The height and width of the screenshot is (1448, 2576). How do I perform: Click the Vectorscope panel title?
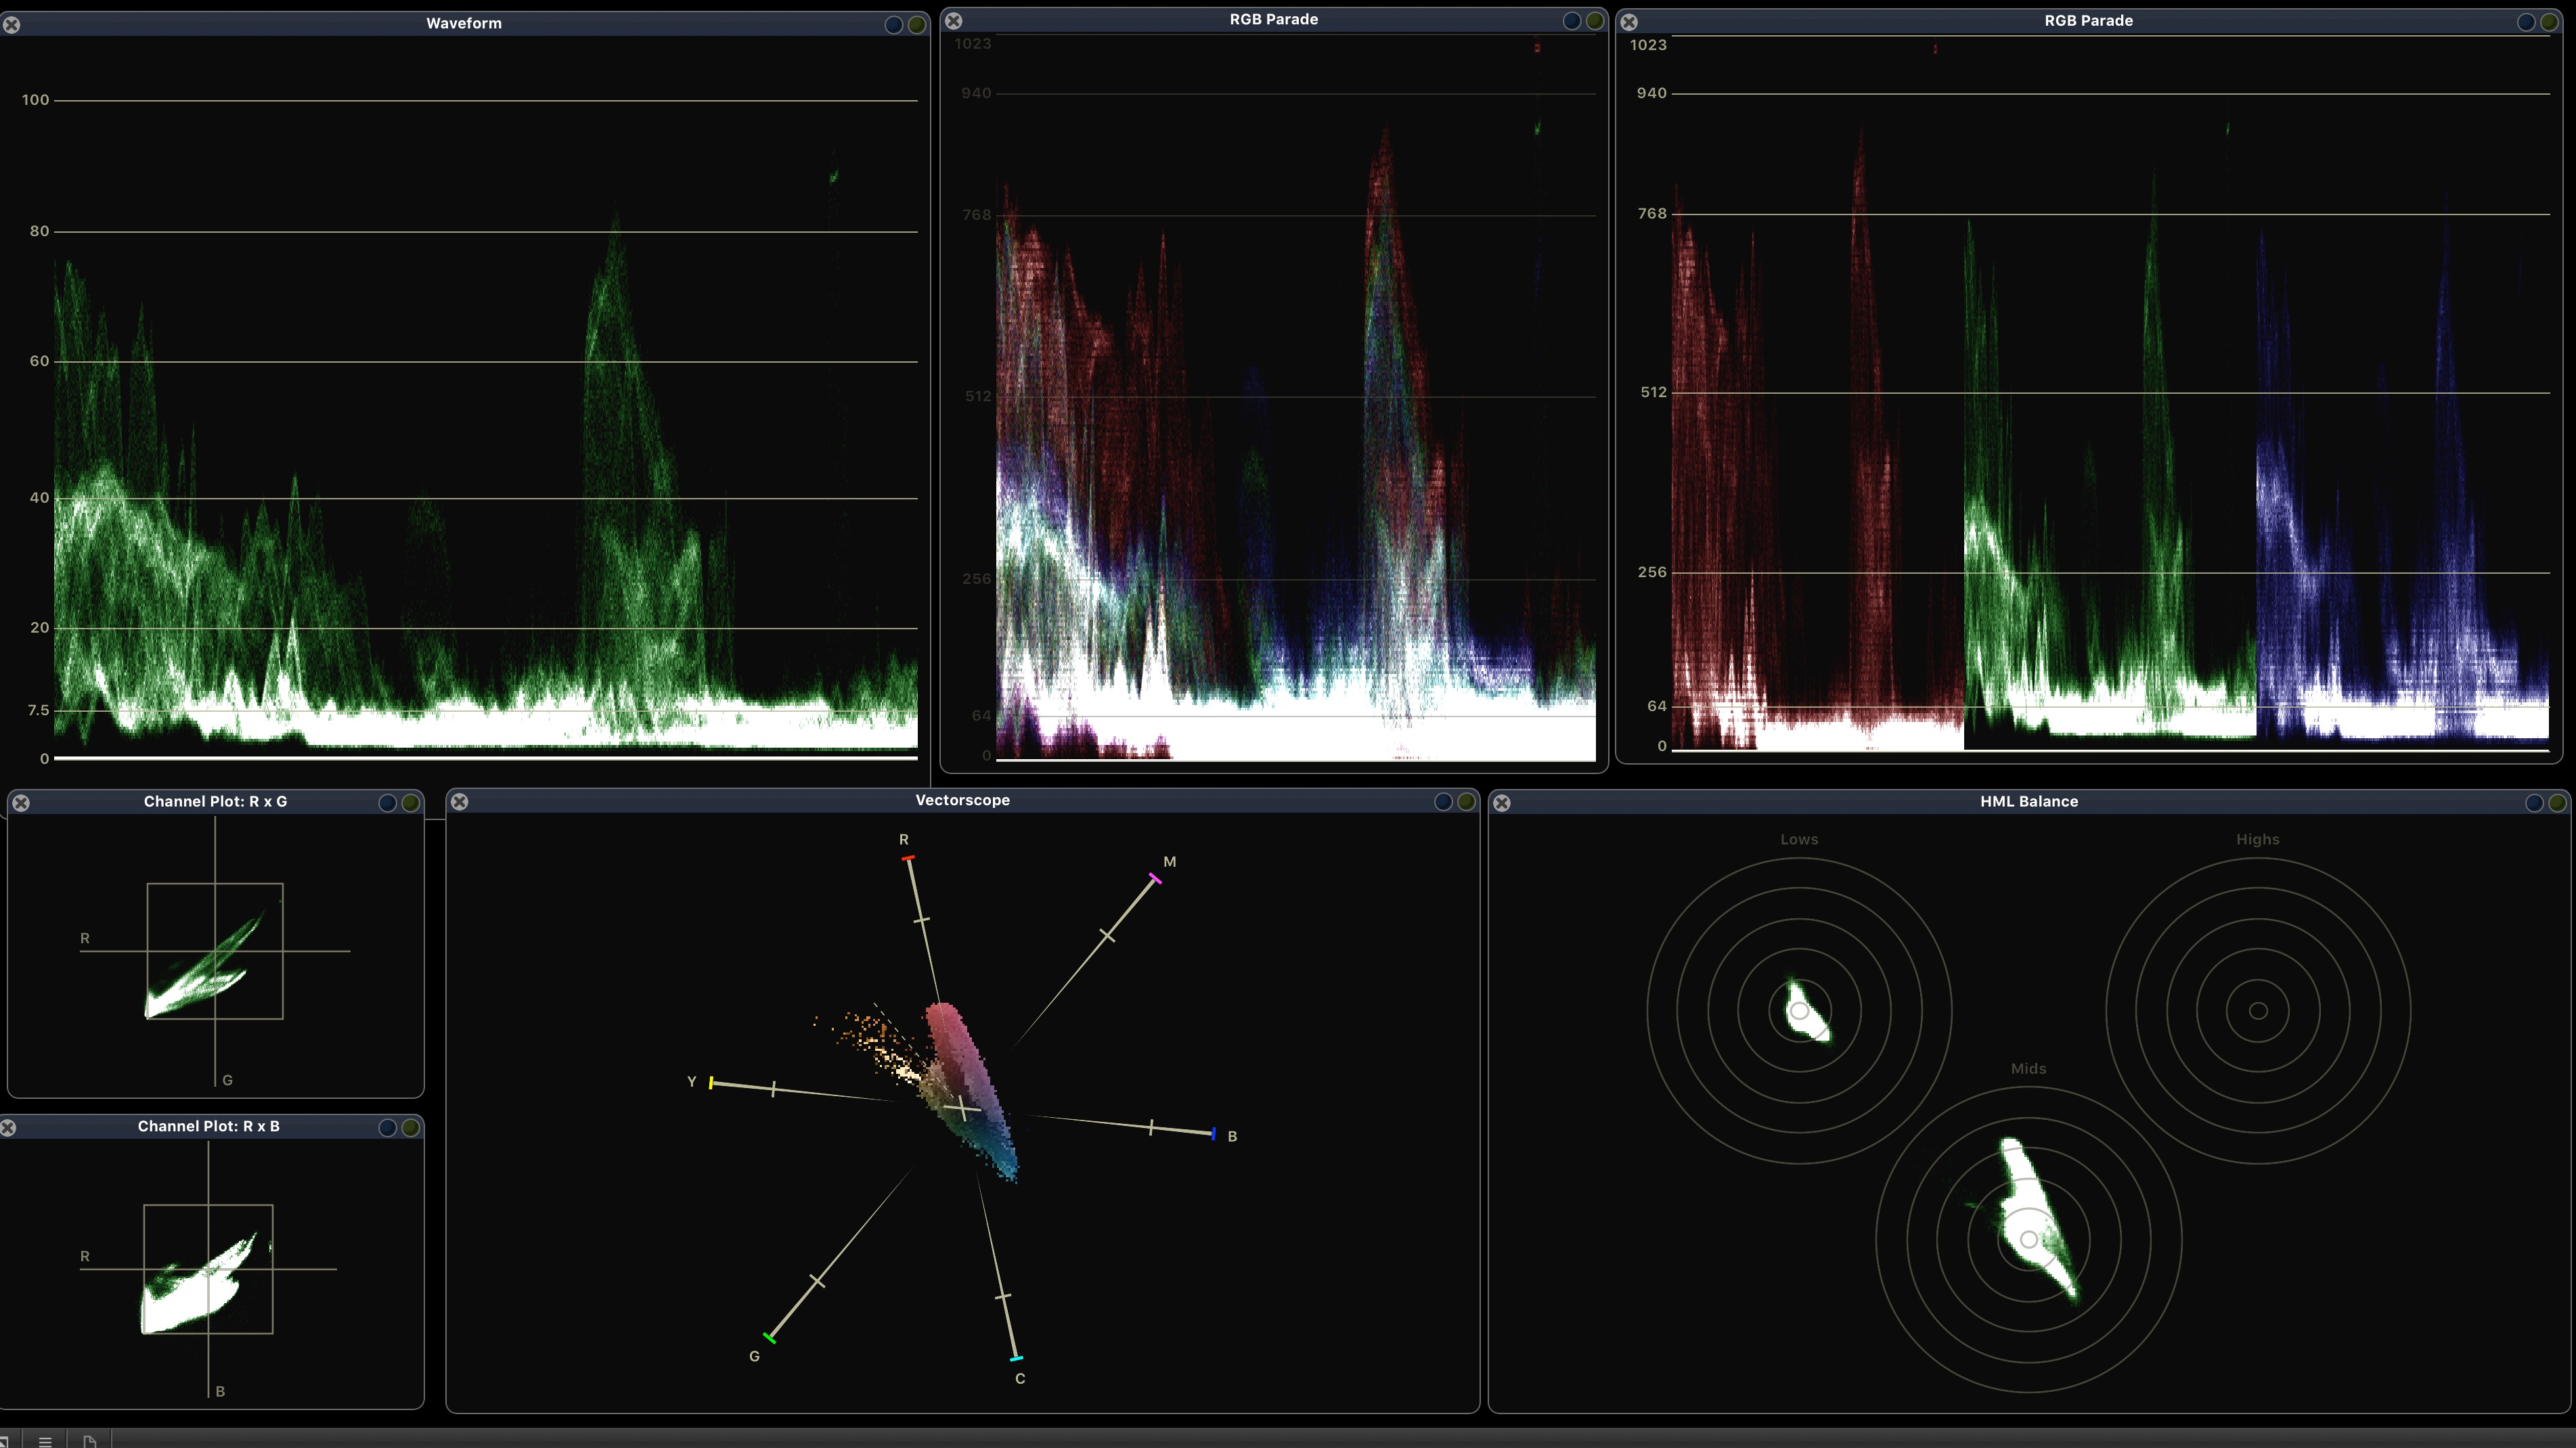point(962,800)
